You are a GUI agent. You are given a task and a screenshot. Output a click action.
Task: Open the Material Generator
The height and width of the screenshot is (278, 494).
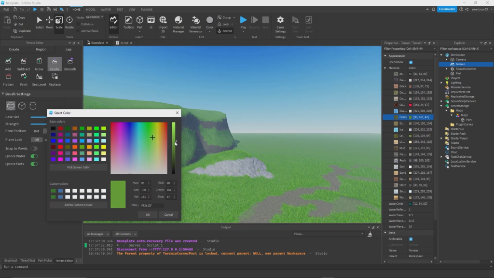coord(196,24)
